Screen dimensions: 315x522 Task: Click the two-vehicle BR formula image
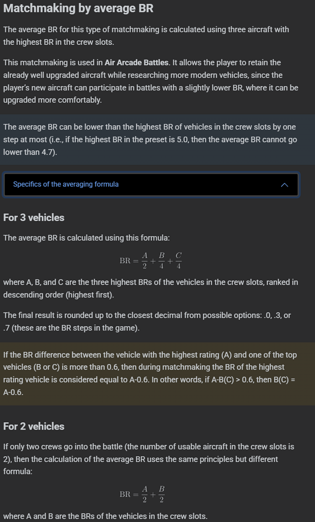(x=142, y=494)
